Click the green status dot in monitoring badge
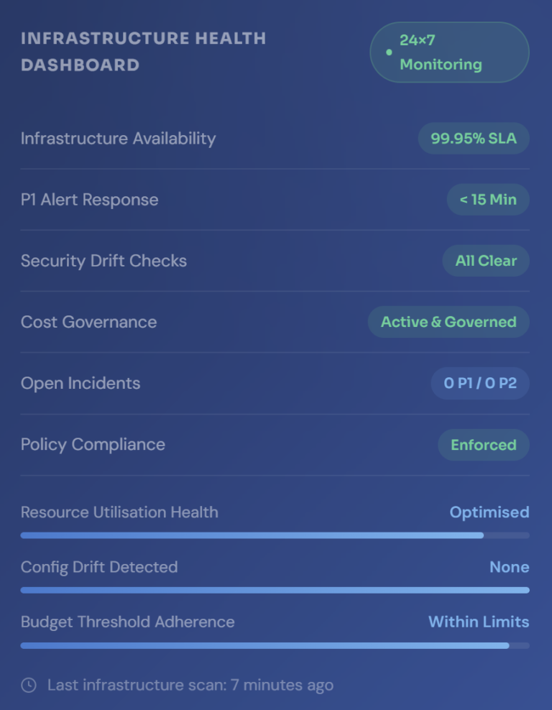 point(389,52)
